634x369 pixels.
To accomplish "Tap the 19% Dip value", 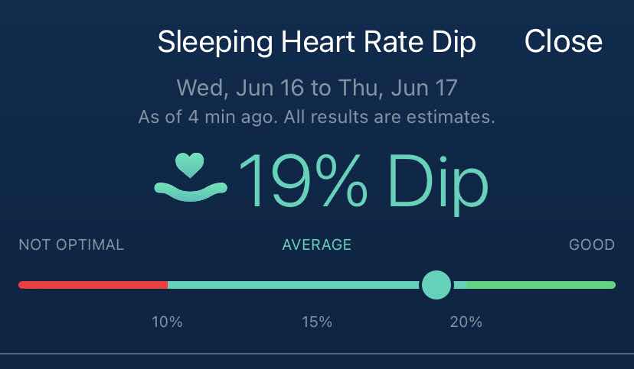I will click(x=364, y=182).
